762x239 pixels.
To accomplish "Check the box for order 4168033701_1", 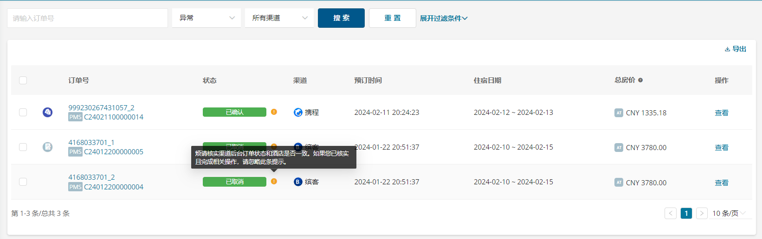I will (23, 147).
